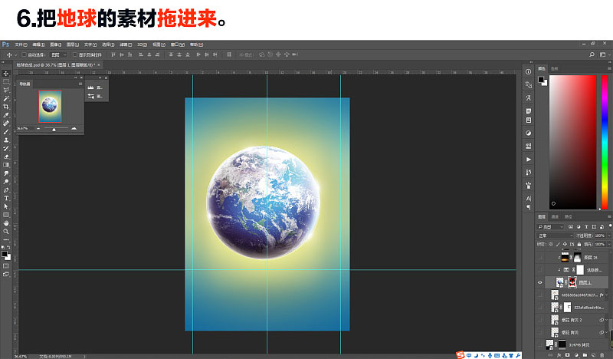Image resolution: width=613 pixels, height=359 pixels.
Task: Select the Magic Wand tool
Action: click(x=6, y=98)
